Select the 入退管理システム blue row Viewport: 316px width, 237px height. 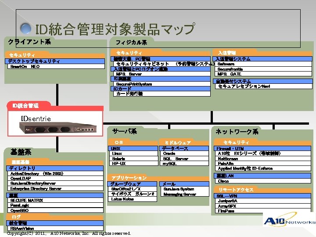[x=262, y=59]
